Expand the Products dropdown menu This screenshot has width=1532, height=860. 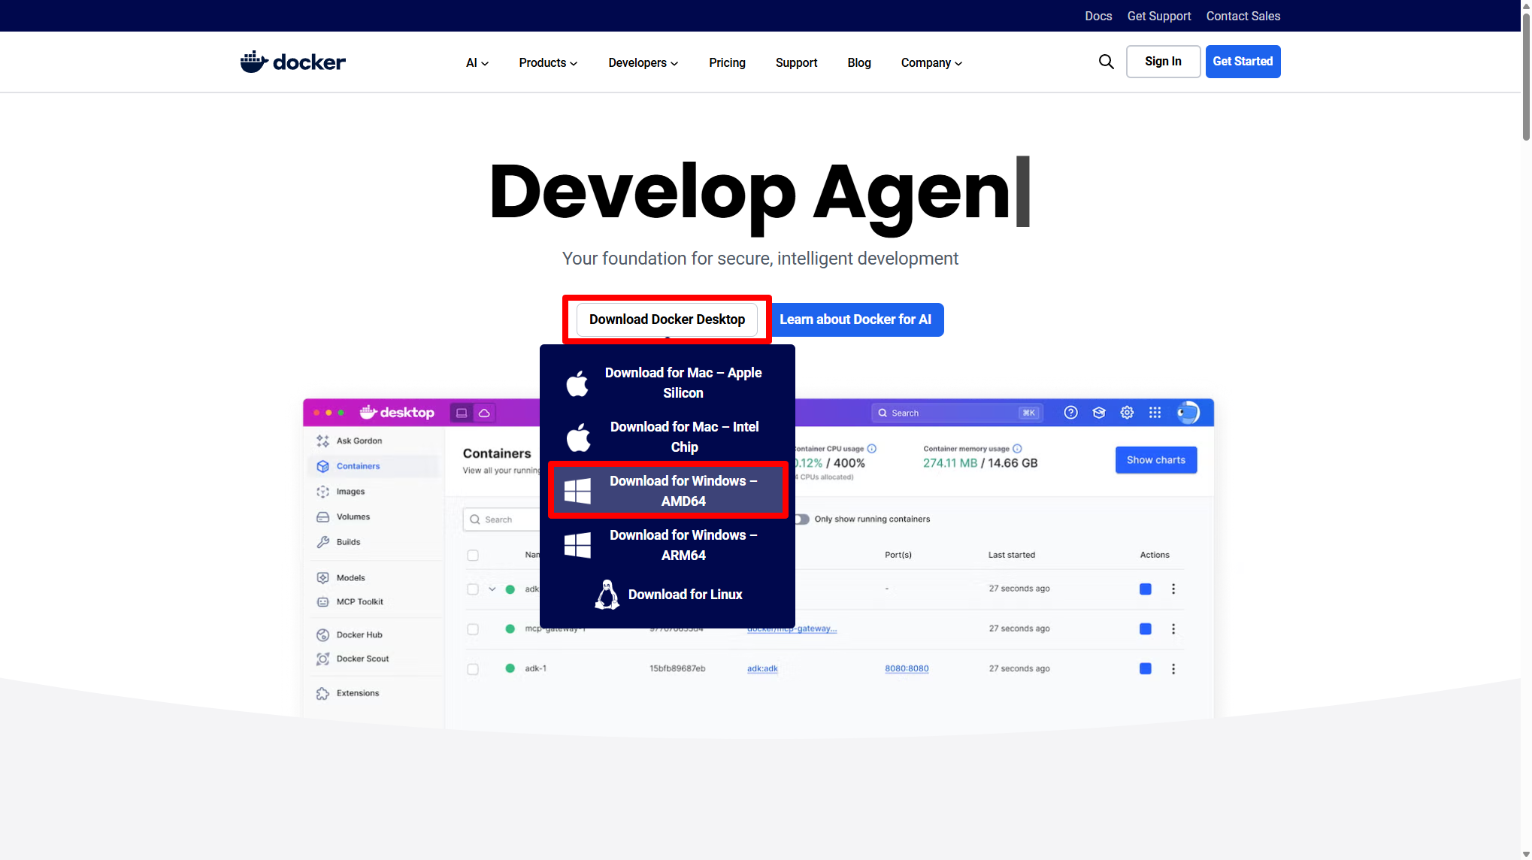tap(548, 63)
